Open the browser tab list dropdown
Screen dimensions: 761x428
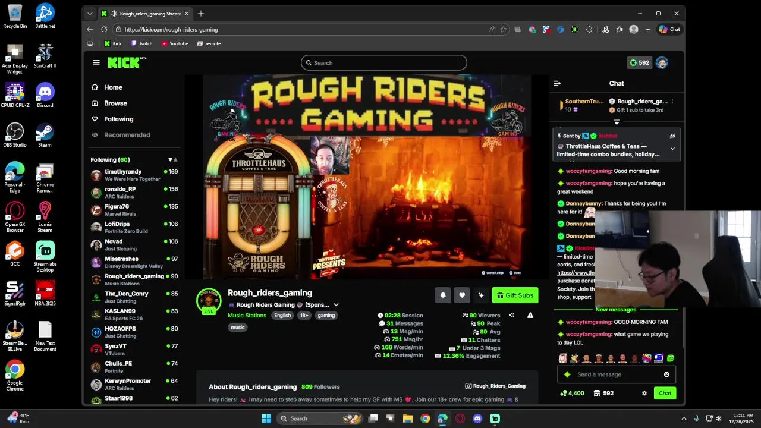90,14
